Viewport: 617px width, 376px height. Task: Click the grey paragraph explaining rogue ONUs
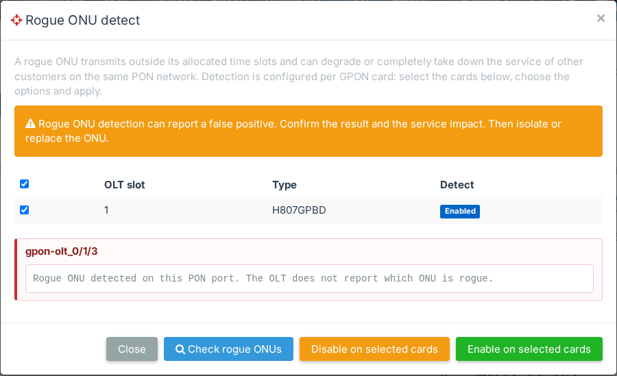pos(299,76)
